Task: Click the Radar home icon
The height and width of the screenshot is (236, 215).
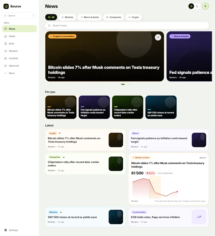Action: tap(6, 36)
